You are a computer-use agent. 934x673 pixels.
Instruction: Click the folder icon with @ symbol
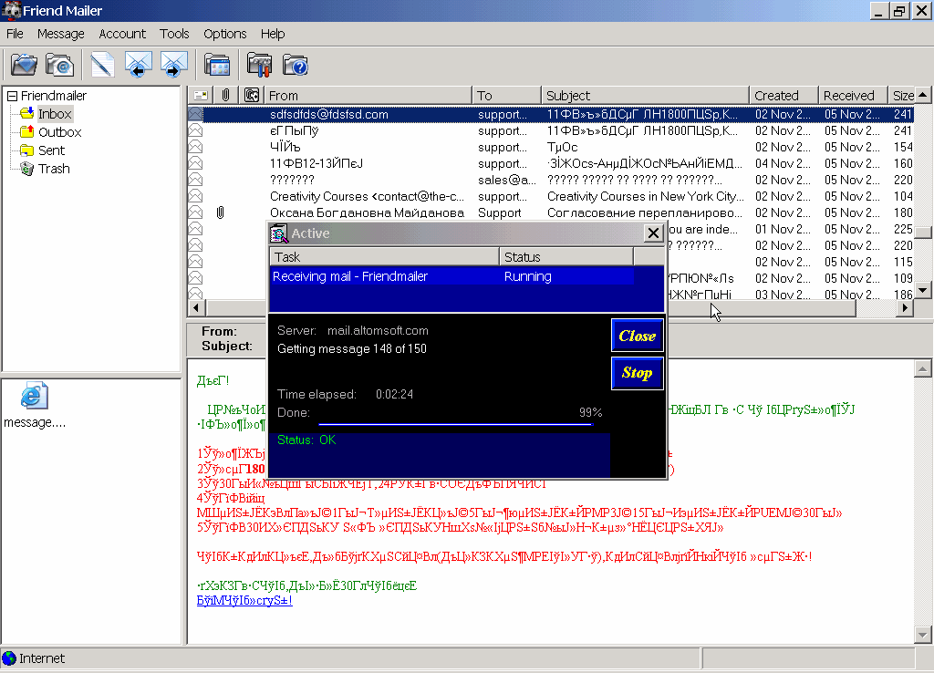(59, 65)
